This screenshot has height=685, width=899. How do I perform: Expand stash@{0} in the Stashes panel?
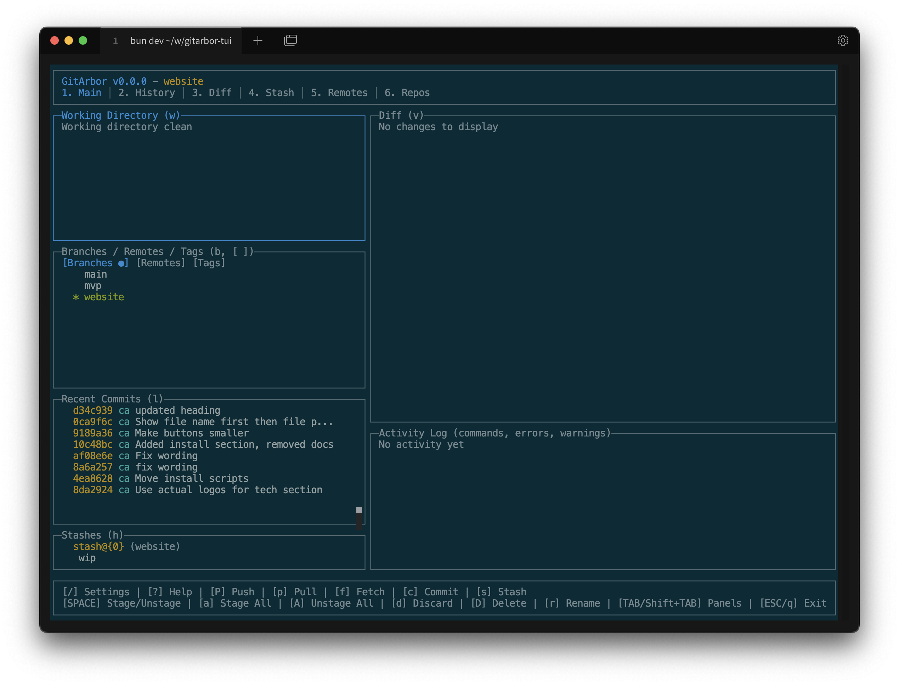click(98, 546)
